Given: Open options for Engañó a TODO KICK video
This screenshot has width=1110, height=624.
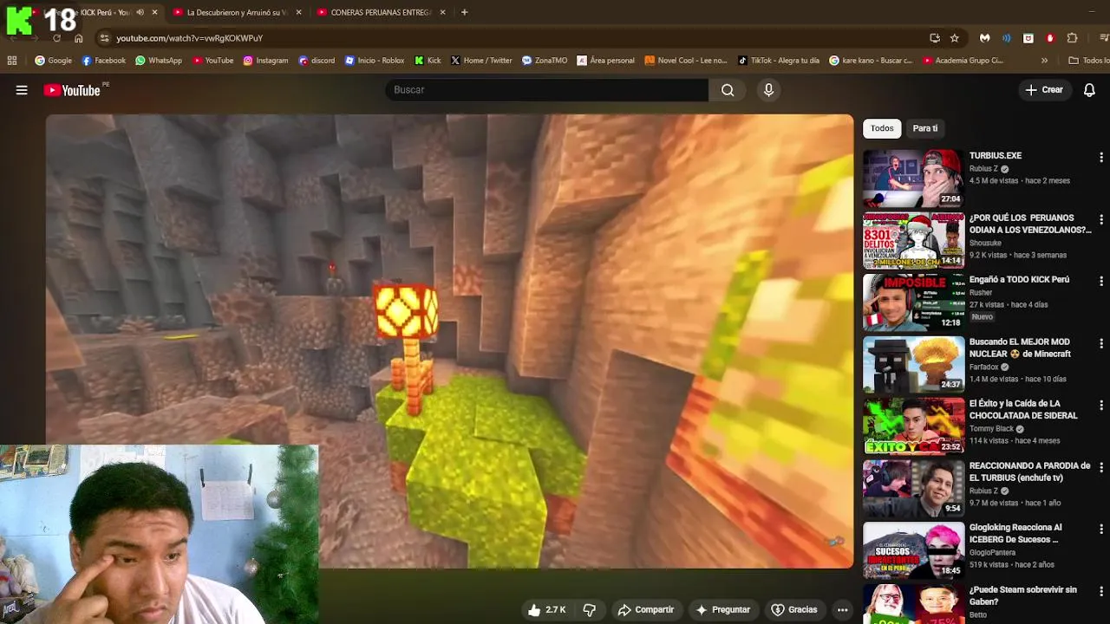Looking at the screenshot, I should tap(1100, 282).
